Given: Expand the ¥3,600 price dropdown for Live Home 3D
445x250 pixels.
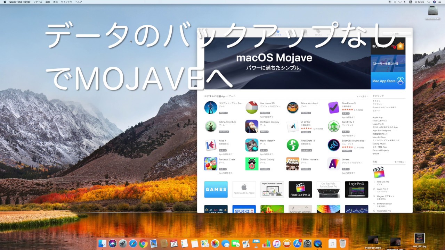Looking at the screenshot, I should click(265, 113).
